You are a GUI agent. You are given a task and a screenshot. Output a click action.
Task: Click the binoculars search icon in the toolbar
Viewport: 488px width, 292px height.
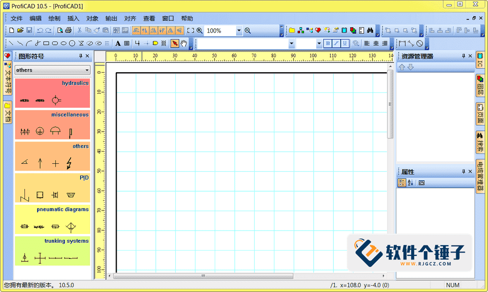pos(370,30)
